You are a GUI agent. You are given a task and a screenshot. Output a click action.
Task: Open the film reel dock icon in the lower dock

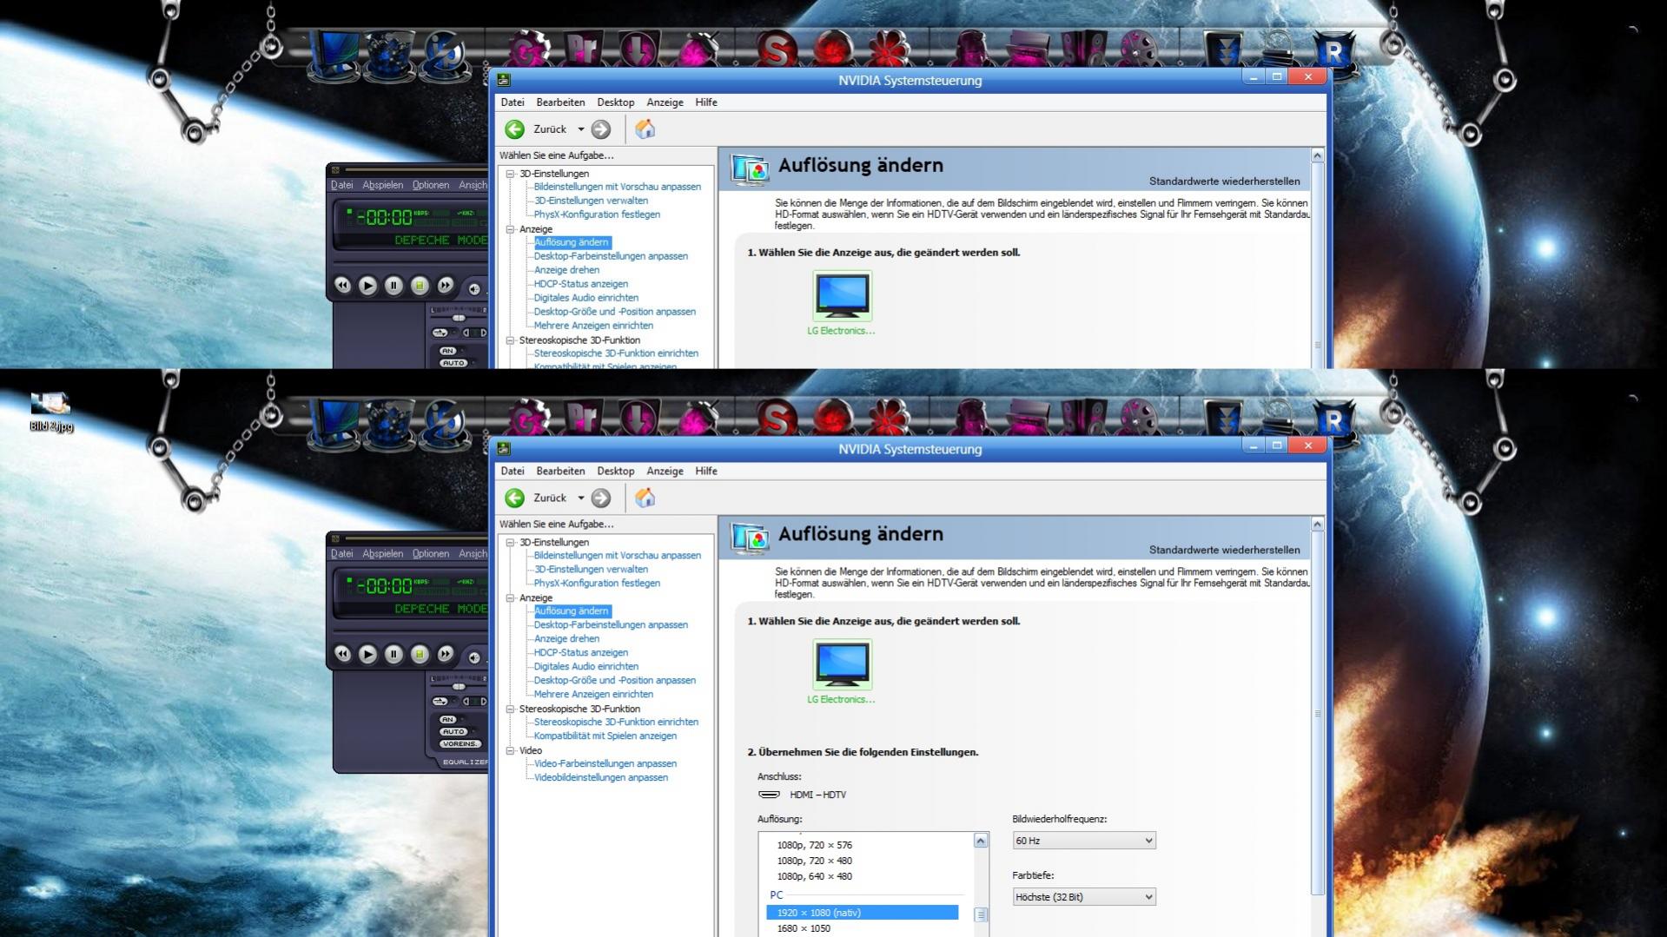click(x=1138, y=418)
